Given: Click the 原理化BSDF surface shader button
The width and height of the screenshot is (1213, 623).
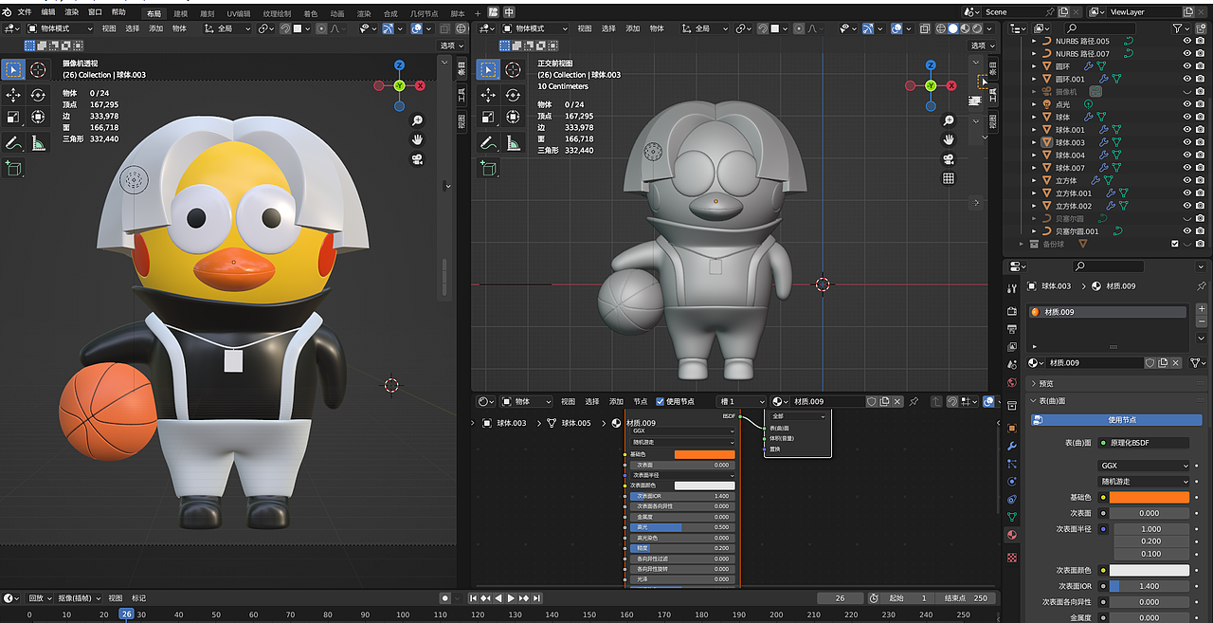Looking at the screenshot, I should [1143, 443].
